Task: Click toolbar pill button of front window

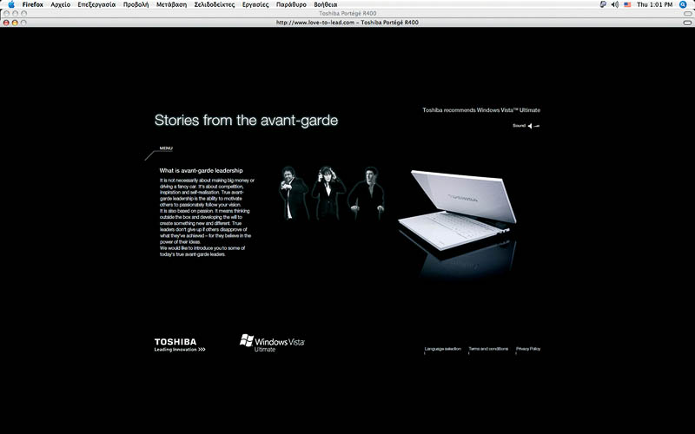Action: tap(687, 23)
